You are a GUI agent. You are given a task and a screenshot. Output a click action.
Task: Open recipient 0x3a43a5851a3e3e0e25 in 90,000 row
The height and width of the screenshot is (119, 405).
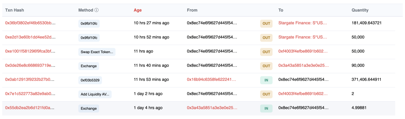click(303, 66)
